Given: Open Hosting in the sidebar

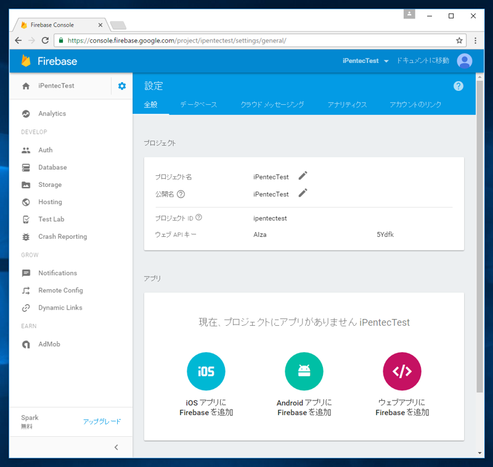Looking at the screenshot, I should [x=50, y=202].
